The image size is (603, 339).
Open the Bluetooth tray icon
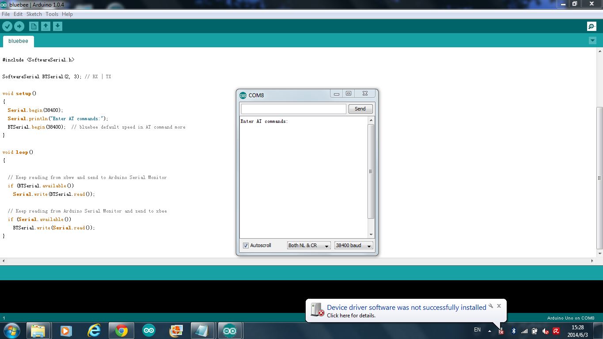pyautogui.click(x=513, y=331)
